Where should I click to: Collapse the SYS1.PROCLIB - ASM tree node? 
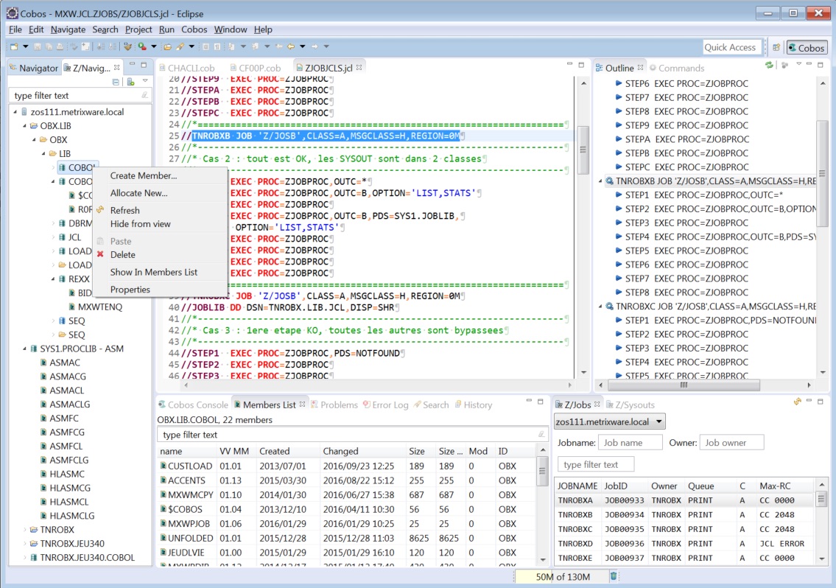(x=24, y=349)
